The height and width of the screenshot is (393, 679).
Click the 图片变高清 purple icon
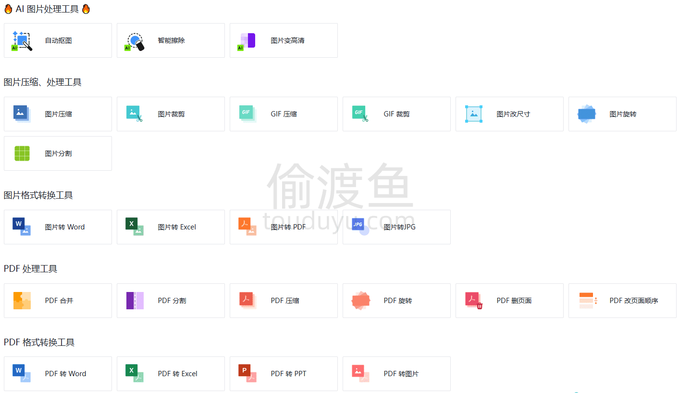click(247, 41)
